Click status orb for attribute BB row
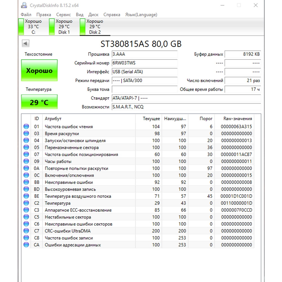282x282 pixels. [x=26, y=182]
